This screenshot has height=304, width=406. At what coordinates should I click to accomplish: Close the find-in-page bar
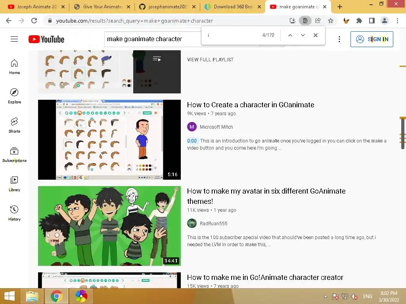(x=315, y=35)
